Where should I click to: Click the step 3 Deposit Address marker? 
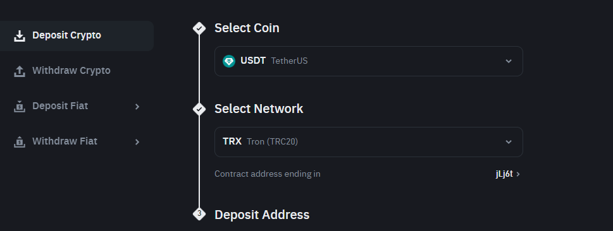[199, 213]
